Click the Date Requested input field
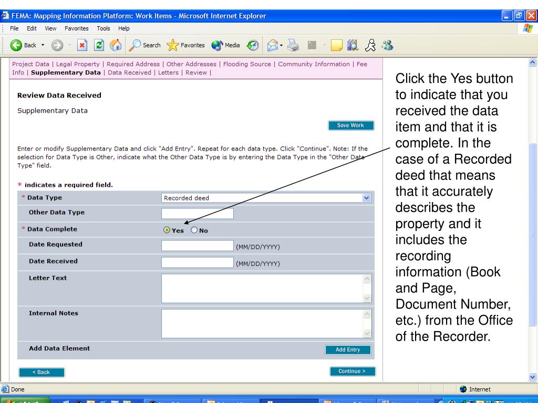Viewport: 538px width, 403px height. coord(198,246)
